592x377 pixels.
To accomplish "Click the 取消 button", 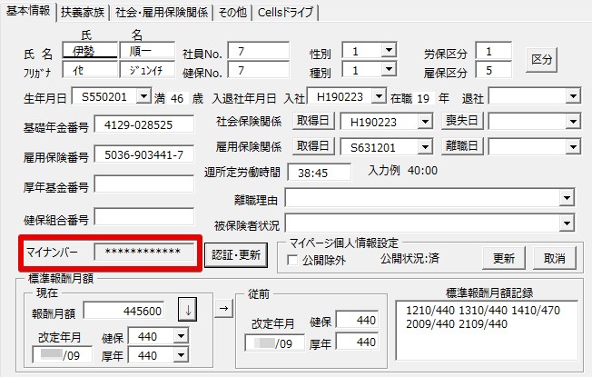I will tap(555, 258).
